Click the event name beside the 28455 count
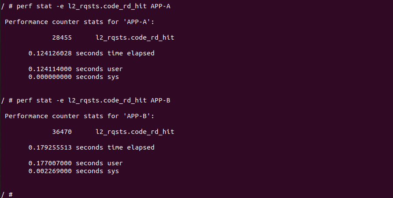The image size is (393, 198). coord(135,38)
